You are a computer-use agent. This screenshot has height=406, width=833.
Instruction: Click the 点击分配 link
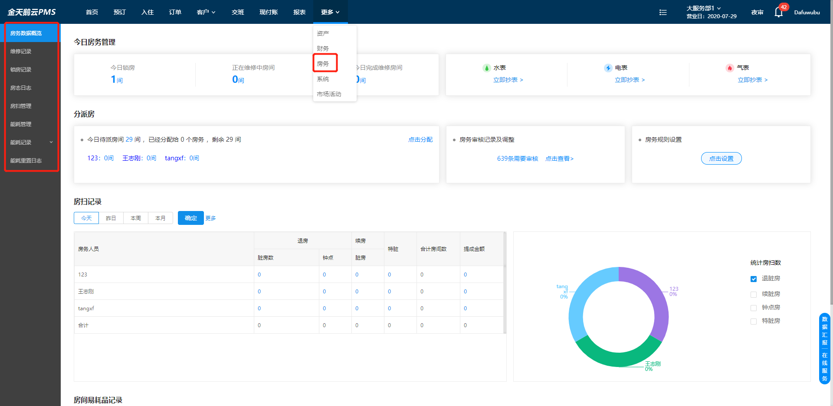point(420,140)
